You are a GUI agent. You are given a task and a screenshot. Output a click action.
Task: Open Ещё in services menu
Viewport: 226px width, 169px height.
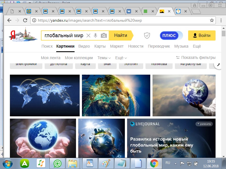[x=197, y=46]
